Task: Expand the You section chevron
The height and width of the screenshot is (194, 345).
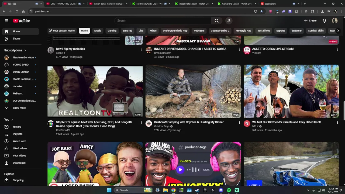Action: 12,120
